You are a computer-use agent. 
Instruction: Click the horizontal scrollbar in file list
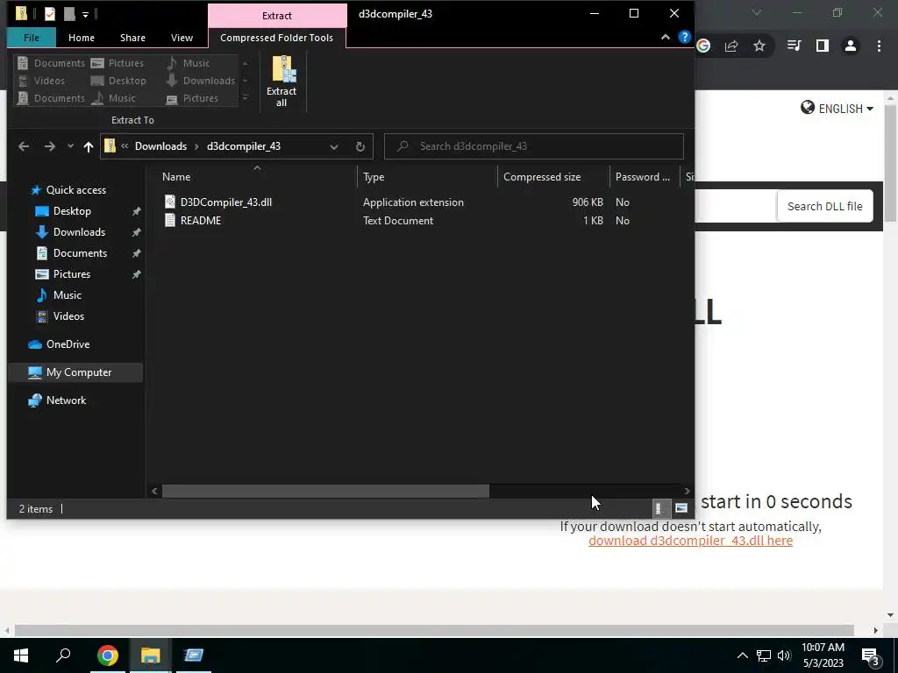coord(325,491)
